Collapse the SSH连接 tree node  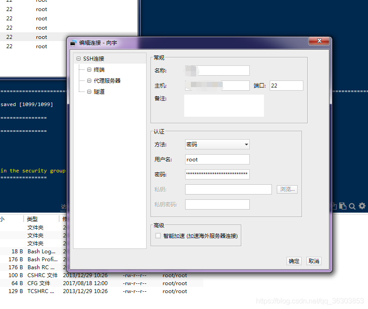pos(79,58)
